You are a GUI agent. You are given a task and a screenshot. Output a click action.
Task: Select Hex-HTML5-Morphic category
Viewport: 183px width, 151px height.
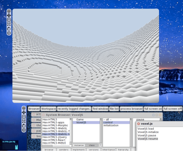56,125
